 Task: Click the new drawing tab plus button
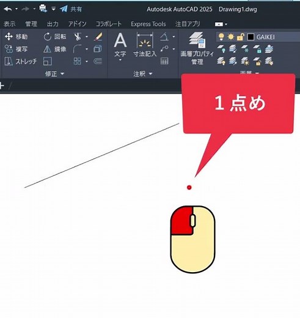pyautogui.click(x=2, y=86)
